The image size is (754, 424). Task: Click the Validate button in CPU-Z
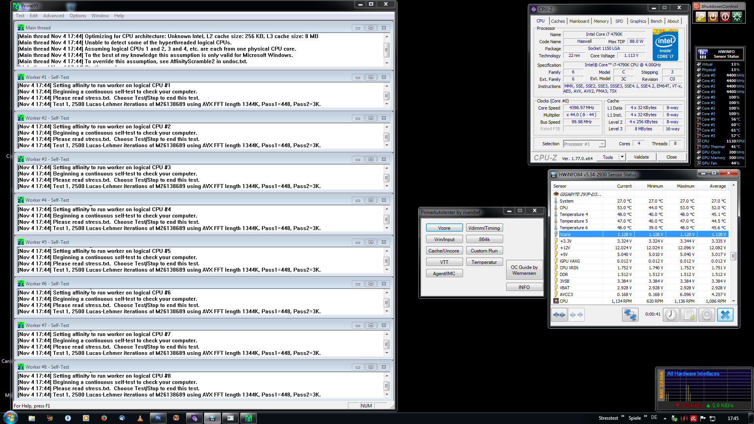click(641, 157)
